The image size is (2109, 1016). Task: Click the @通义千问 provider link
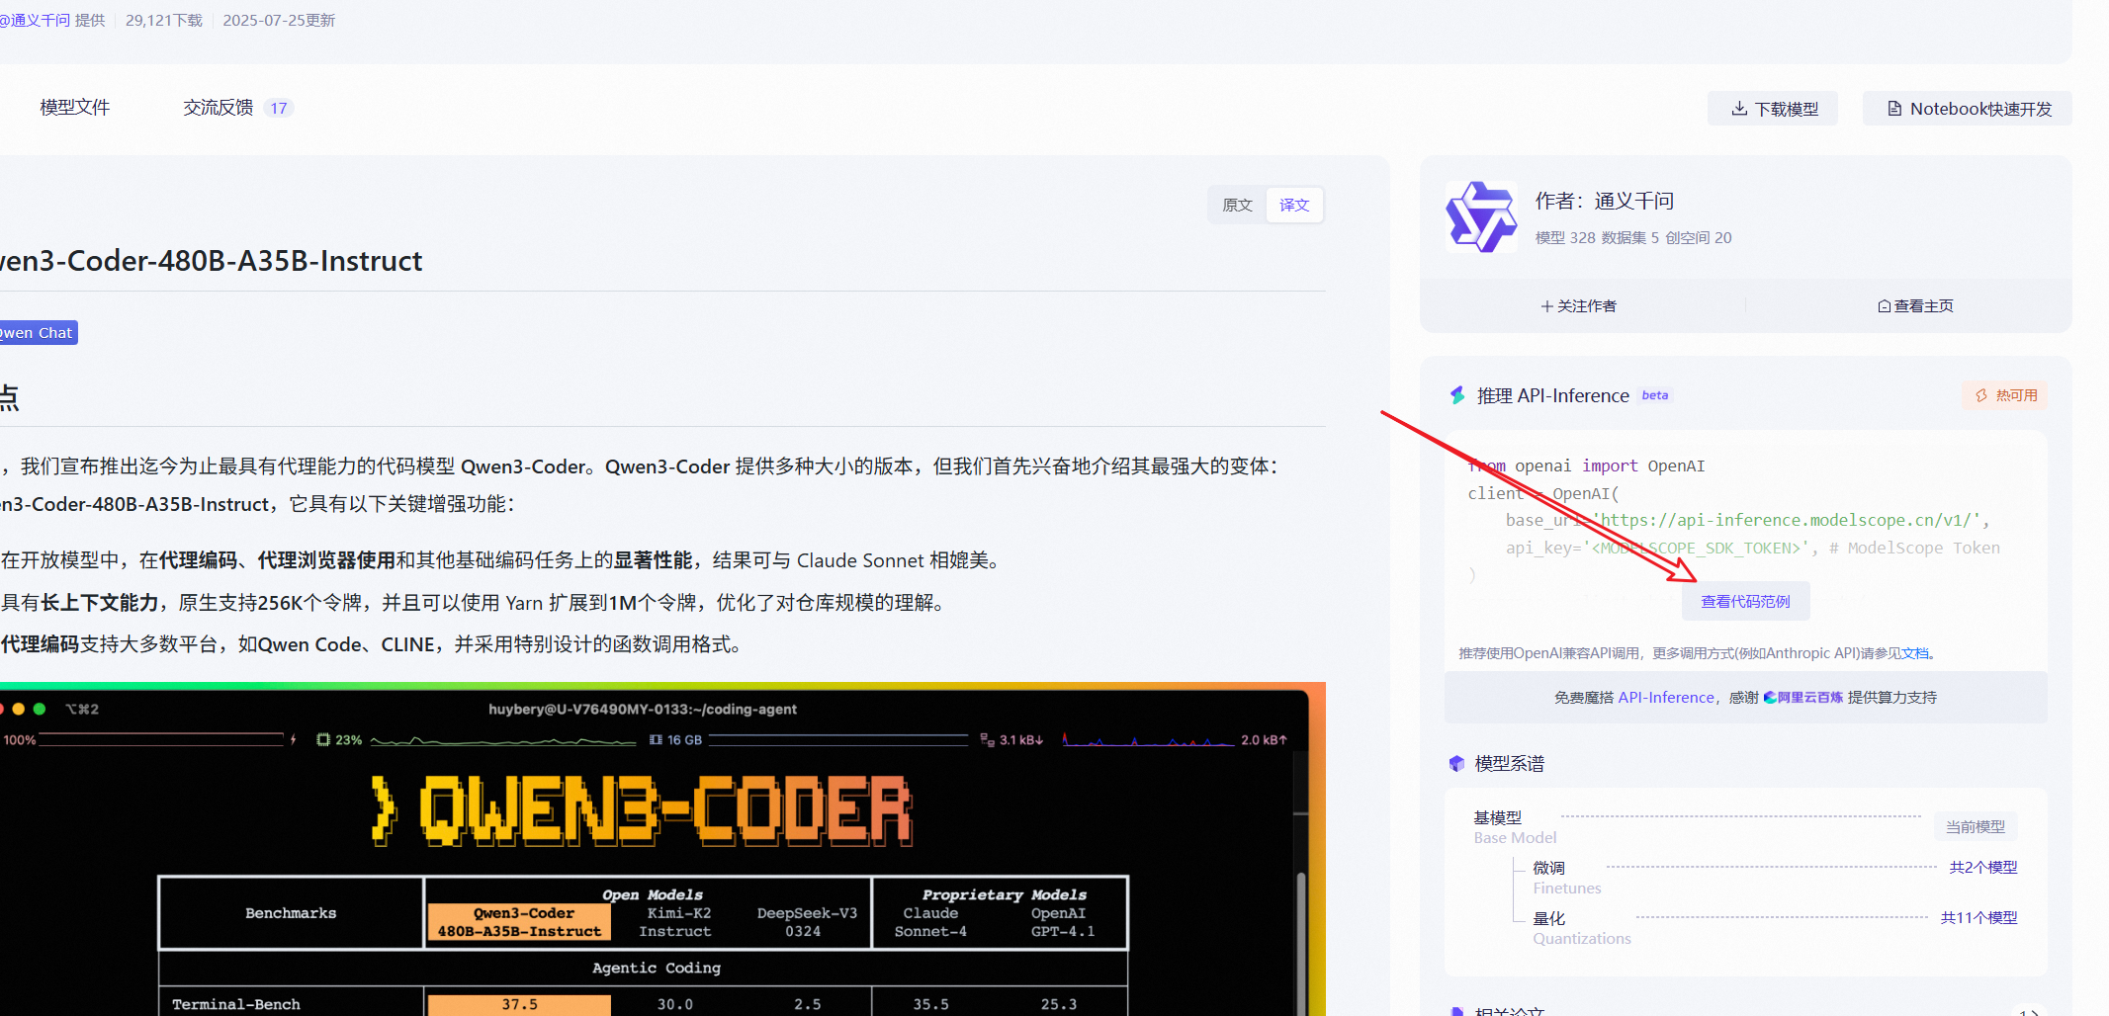(x=36, y=20)
